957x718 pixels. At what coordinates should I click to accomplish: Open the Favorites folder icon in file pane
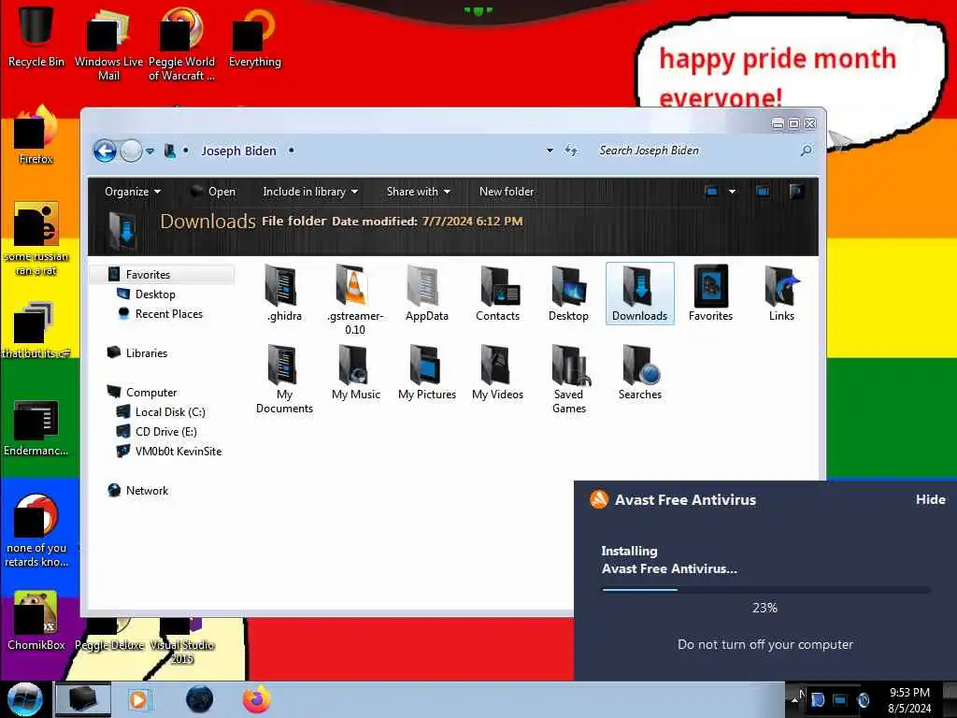pyautogui.click(x=710, y=294)
